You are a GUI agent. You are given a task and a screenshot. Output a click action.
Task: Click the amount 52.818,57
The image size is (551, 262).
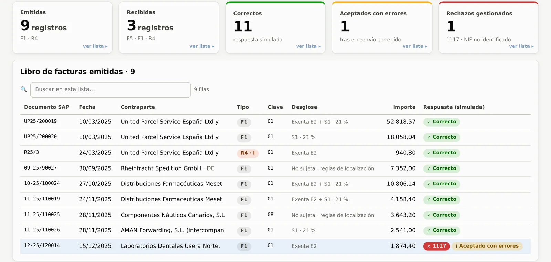401,122
